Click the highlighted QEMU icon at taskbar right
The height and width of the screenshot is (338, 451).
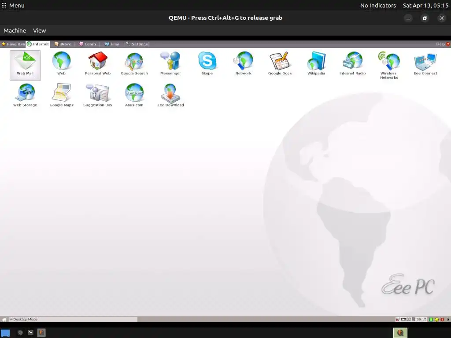click(400, 333)
